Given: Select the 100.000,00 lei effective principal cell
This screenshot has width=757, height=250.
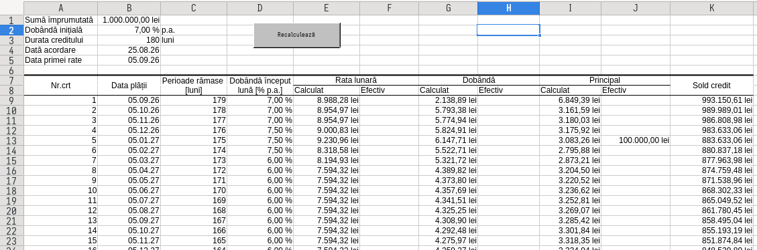Looking at the screenshot, I should 636,140.
